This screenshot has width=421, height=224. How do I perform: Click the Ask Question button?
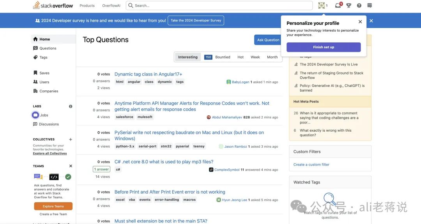pos(268,40)
